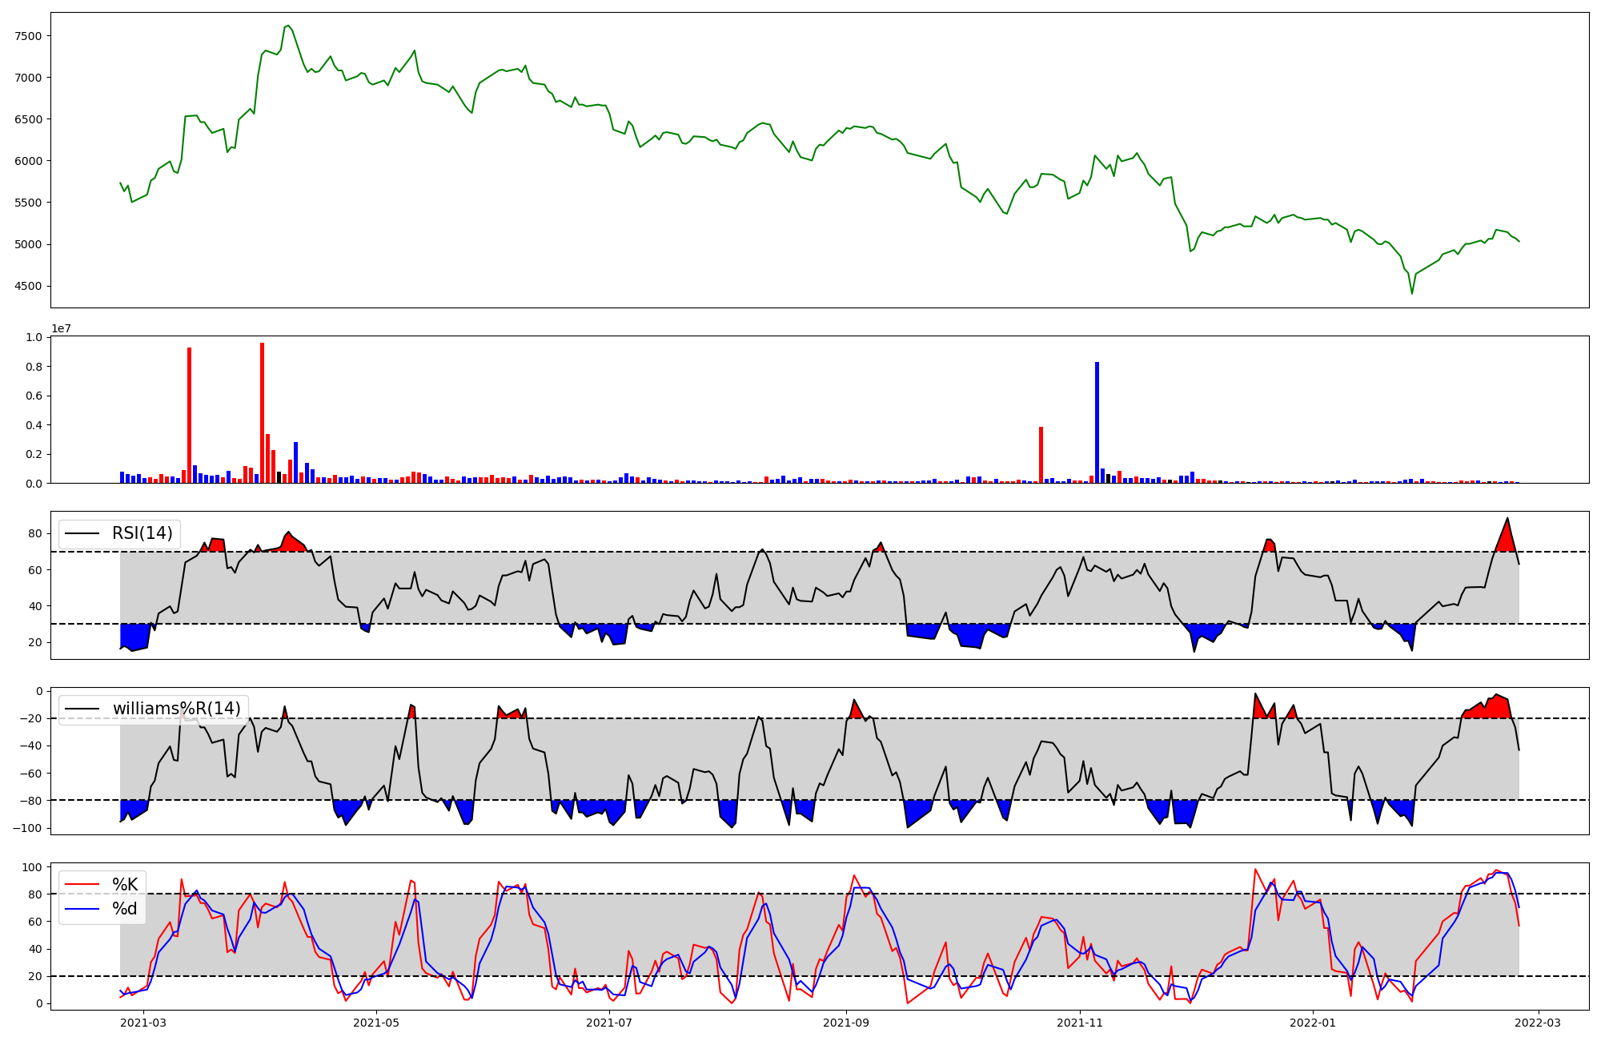Click the 2021-05 x-axis date label

376,1023
